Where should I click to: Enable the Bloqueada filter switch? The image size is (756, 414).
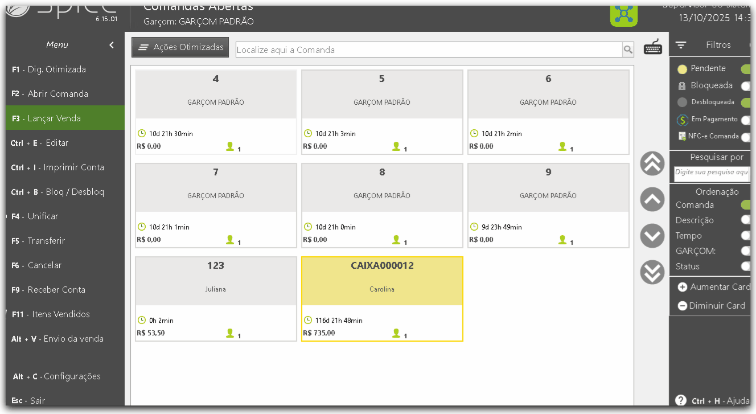point(745,86)
